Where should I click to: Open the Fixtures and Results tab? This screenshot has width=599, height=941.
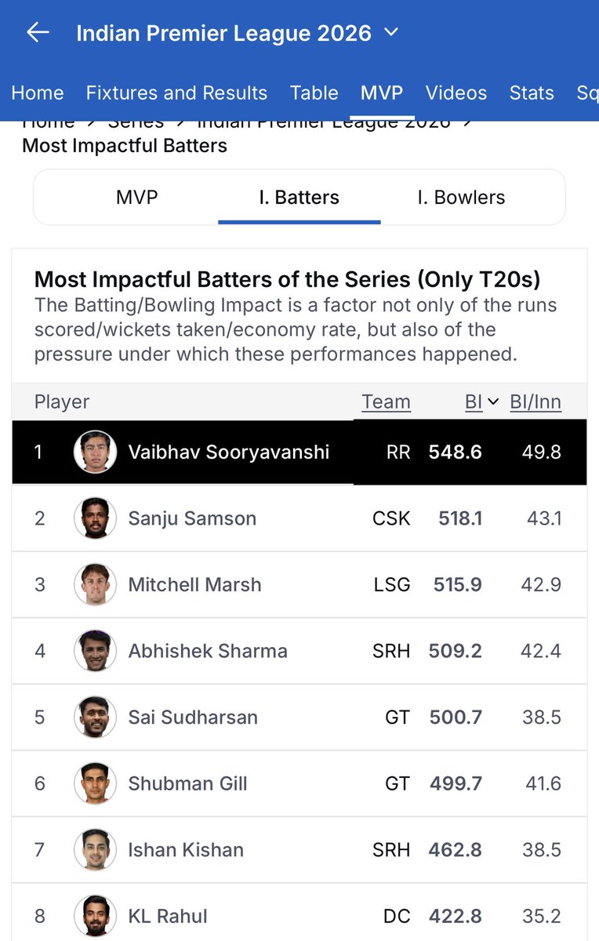176,93
